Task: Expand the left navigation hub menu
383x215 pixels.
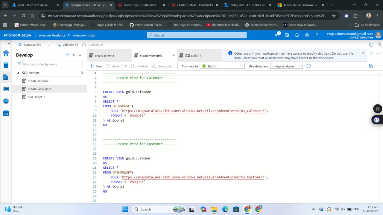Action: pos(9,44)
